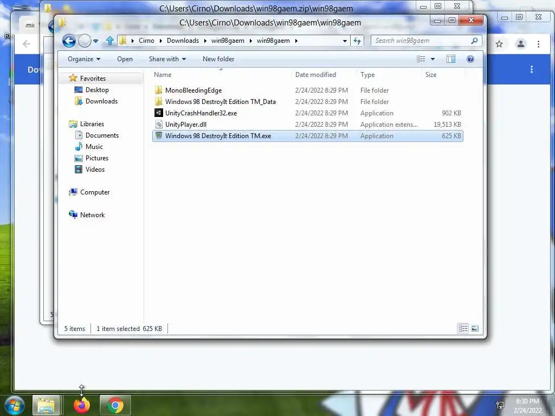Expand the arrow after Downloads breadcrumb

pos(205,41)
